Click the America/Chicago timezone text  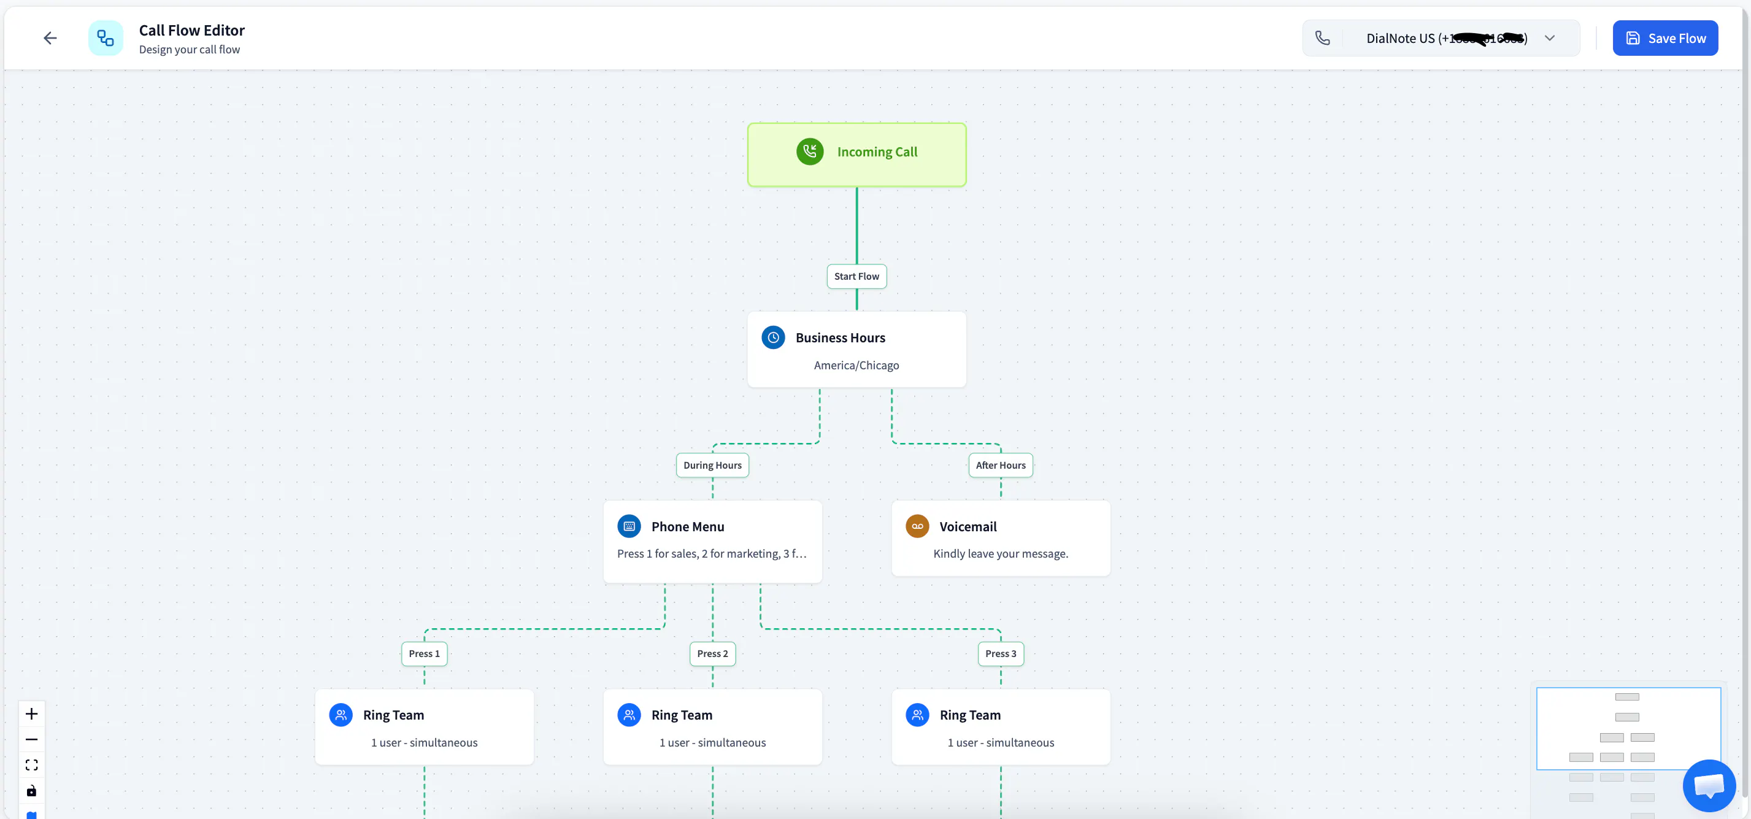click(856, 365)
